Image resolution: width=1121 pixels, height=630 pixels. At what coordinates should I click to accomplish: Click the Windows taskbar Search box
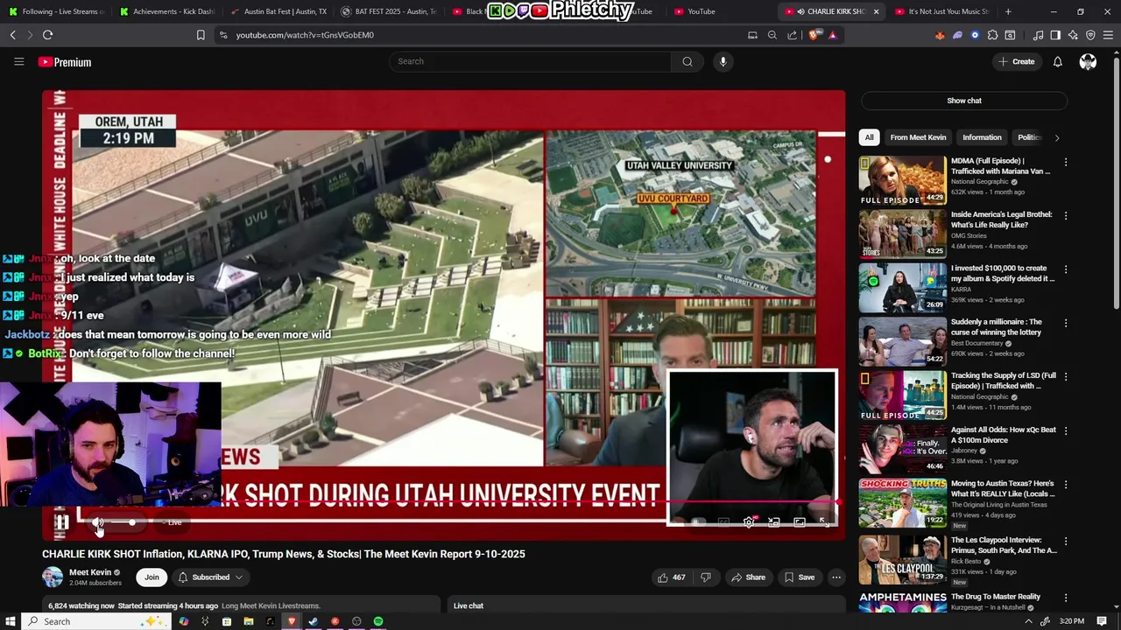tap(96, 621)
